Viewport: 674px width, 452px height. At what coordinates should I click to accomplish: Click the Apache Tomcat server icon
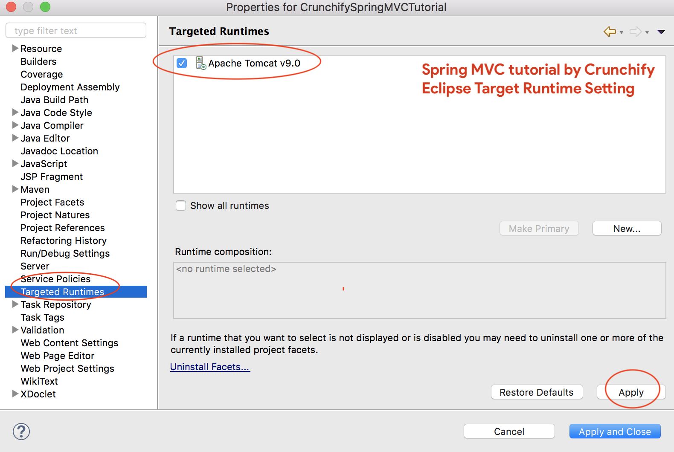200,63
